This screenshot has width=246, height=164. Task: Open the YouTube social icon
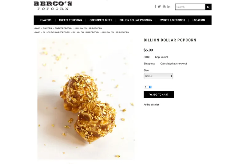[x=164, y=6]
